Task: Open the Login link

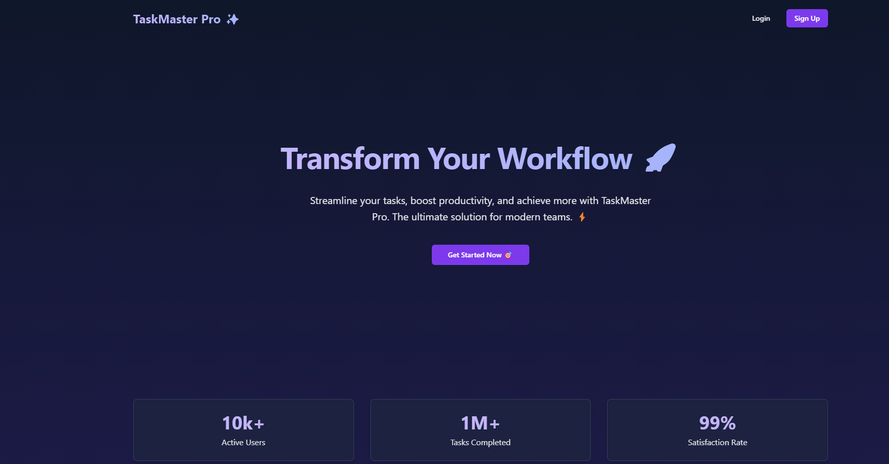Action: [x=761, y=18]
